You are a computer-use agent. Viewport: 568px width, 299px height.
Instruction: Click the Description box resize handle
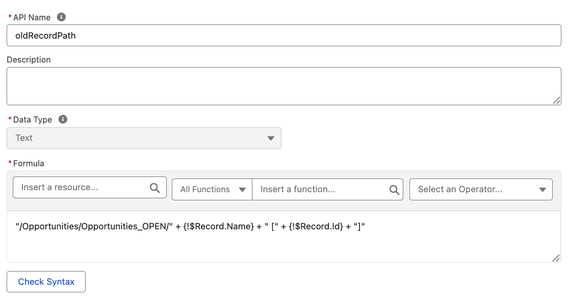tap(556, 101)
